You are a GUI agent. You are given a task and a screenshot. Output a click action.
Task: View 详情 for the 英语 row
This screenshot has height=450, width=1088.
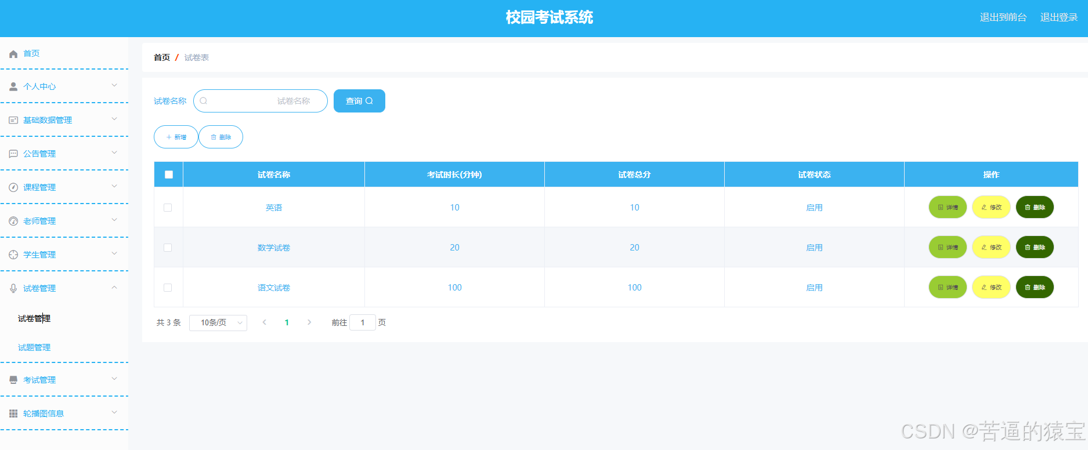coord(948,207)
